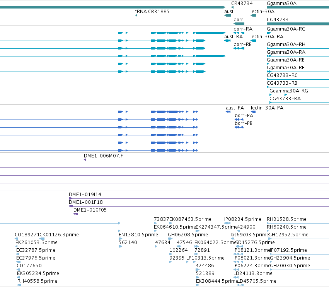Click the borr gene label
The height and width of the screenshot is (287, 329).
pyautogui.click(x=239, y=20)
